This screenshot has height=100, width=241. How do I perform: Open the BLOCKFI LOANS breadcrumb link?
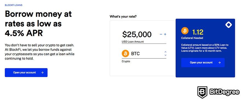click(x=13, y=5)
